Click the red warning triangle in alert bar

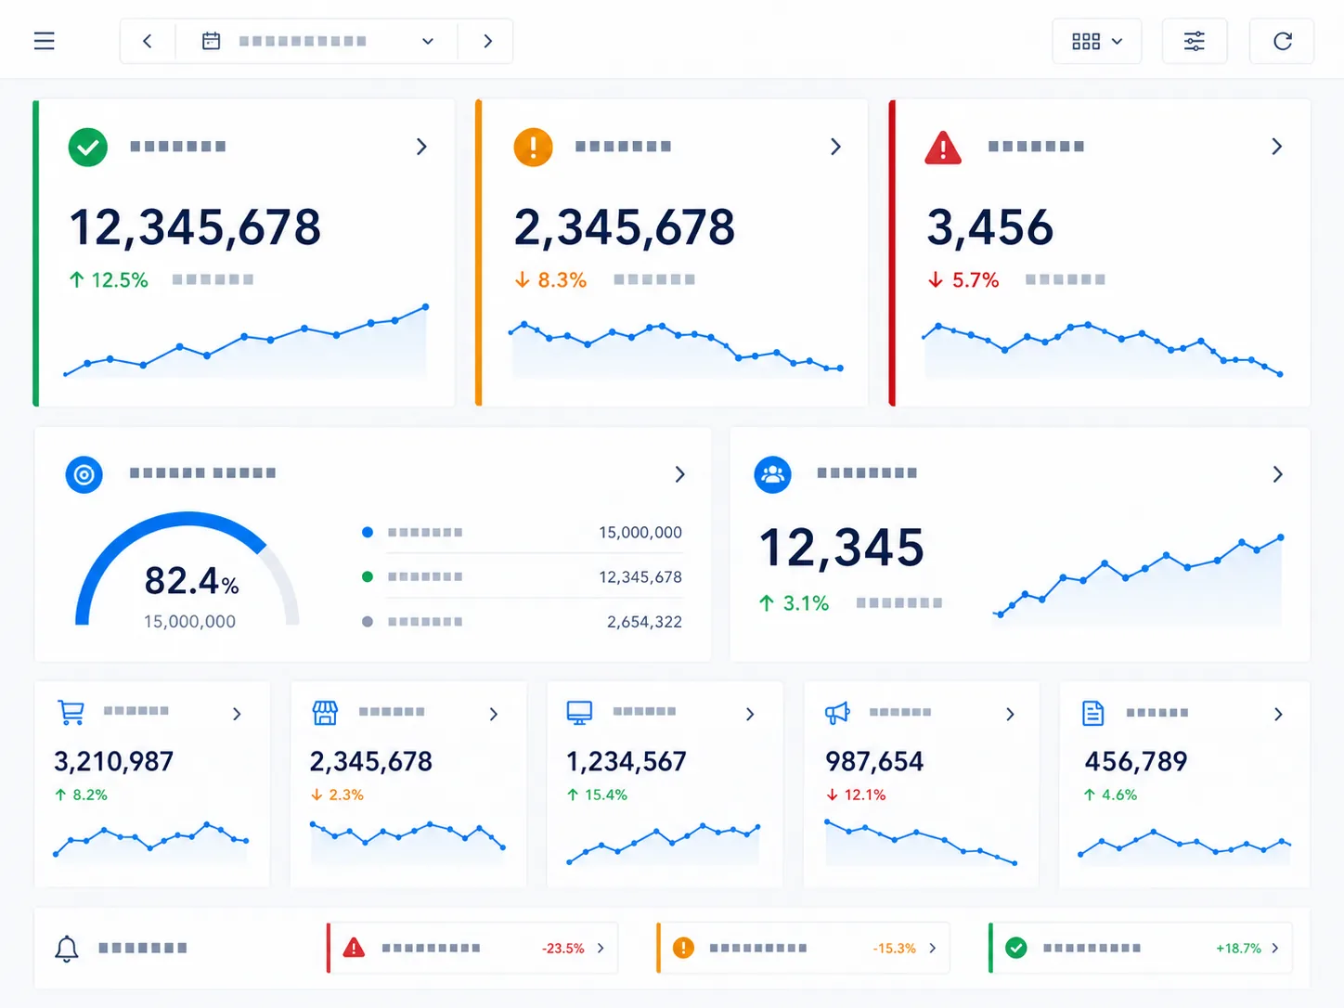[x=354, y=948]
